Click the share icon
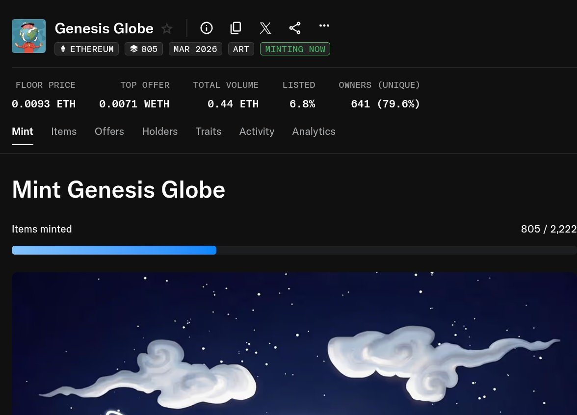Screen dimensions: 577x415 (295, 28)
